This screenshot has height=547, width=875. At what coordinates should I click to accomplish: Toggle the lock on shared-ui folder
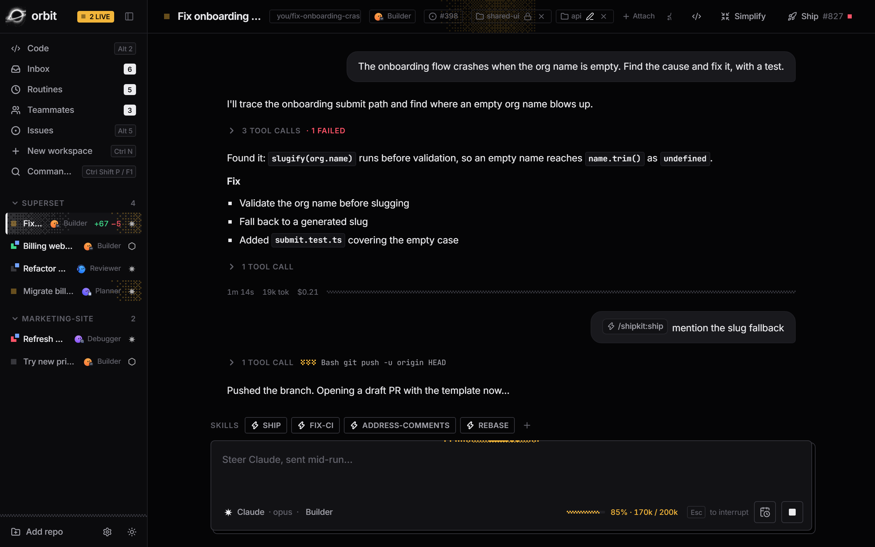pyautogui.click(x=527, y=16)
